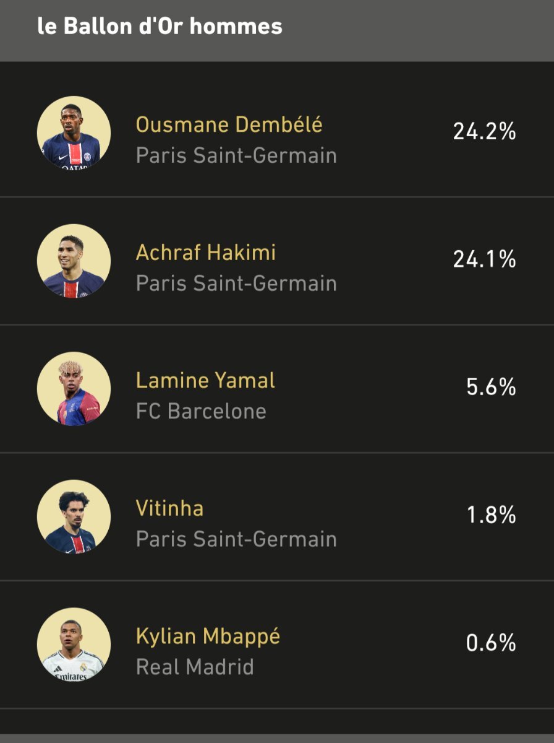Select the 1.8% vote percentage
The image size is (554, 743).
coord(491,515)
